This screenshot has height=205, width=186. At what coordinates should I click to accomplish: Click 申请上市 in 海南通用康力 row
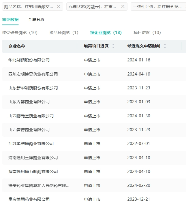coord(92,172)
